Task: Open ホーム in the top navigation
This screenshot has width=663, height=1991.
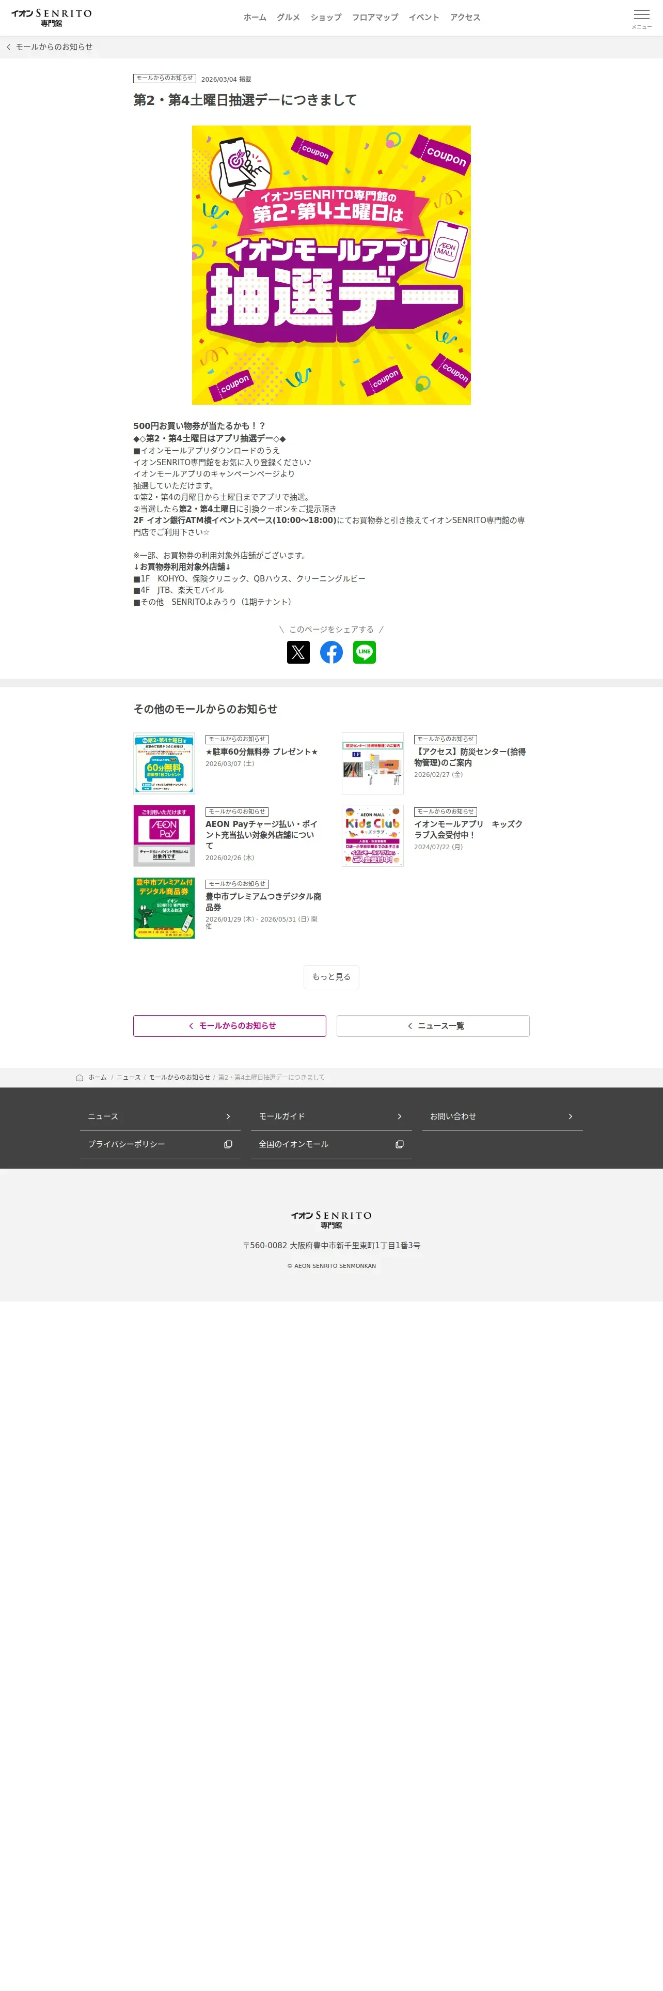Action: [x=255, y=18]
